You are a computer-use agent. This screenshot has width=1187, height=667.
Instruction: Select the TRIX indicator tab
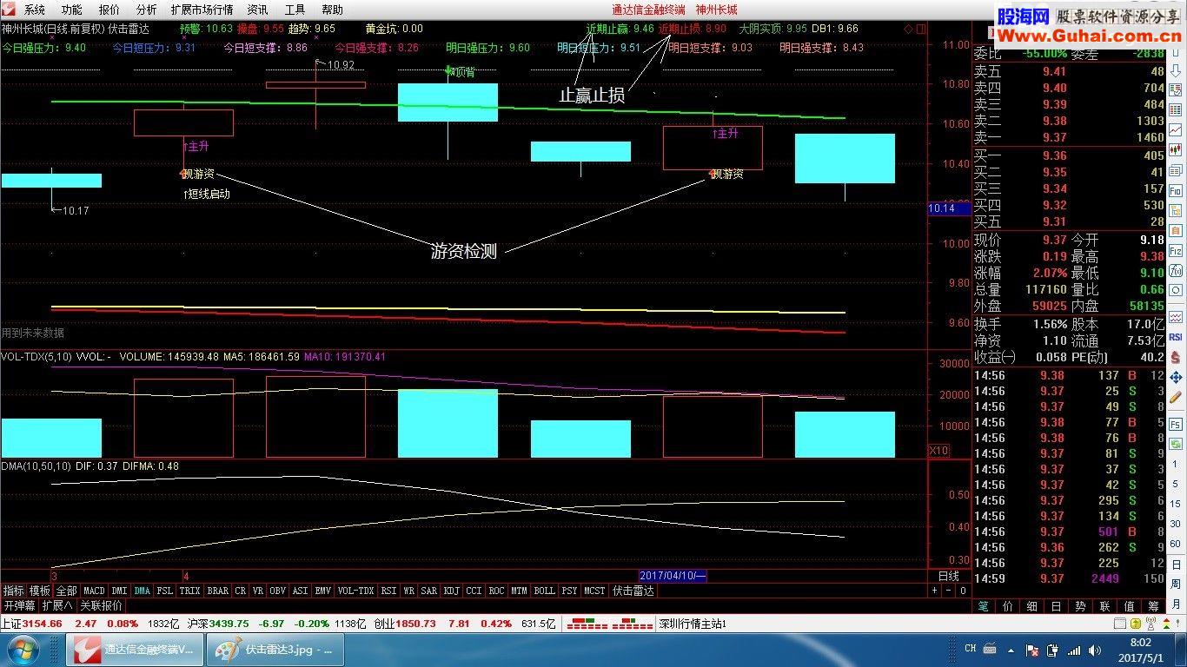[x=189, y=591]
